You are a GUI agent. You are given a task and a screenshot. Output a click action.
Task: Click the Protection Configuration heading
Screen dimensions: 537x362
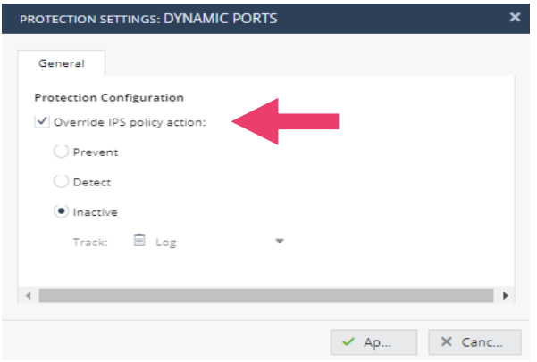(x=108, y=97)
